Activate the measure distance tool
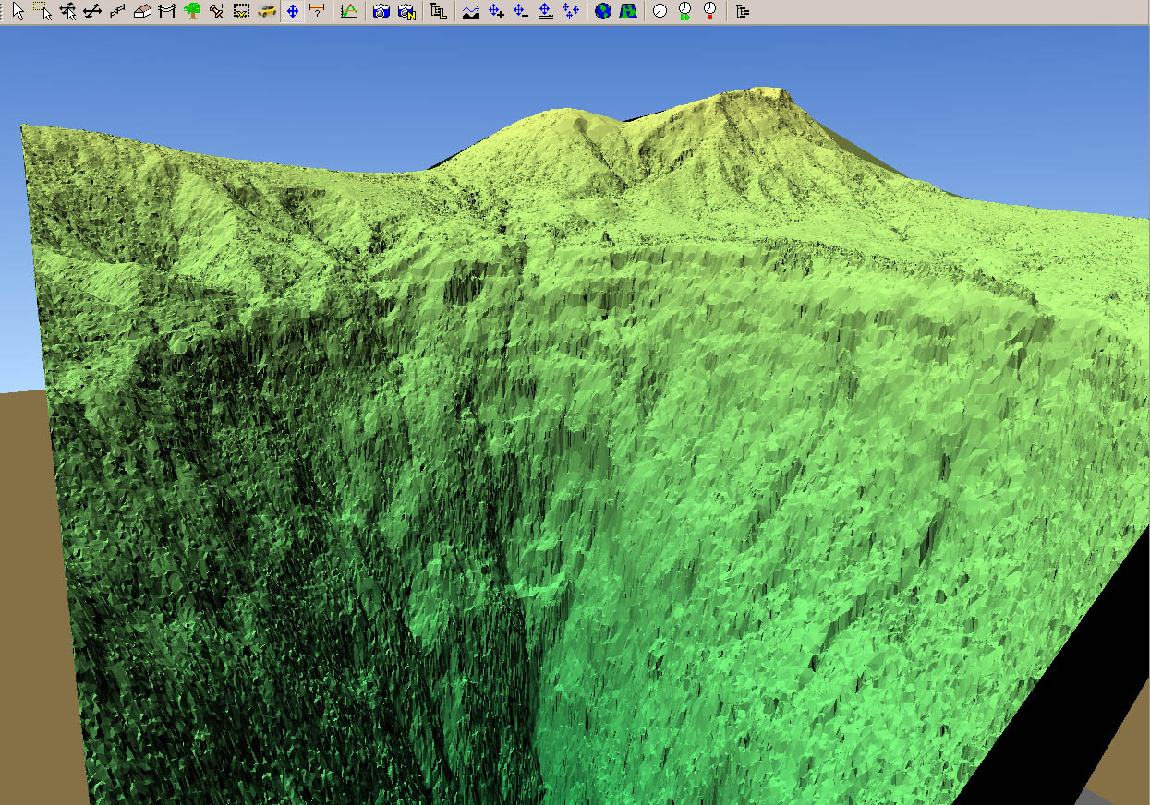The width and height of the screenshot is (1150, 805). (x=317, y=12)
